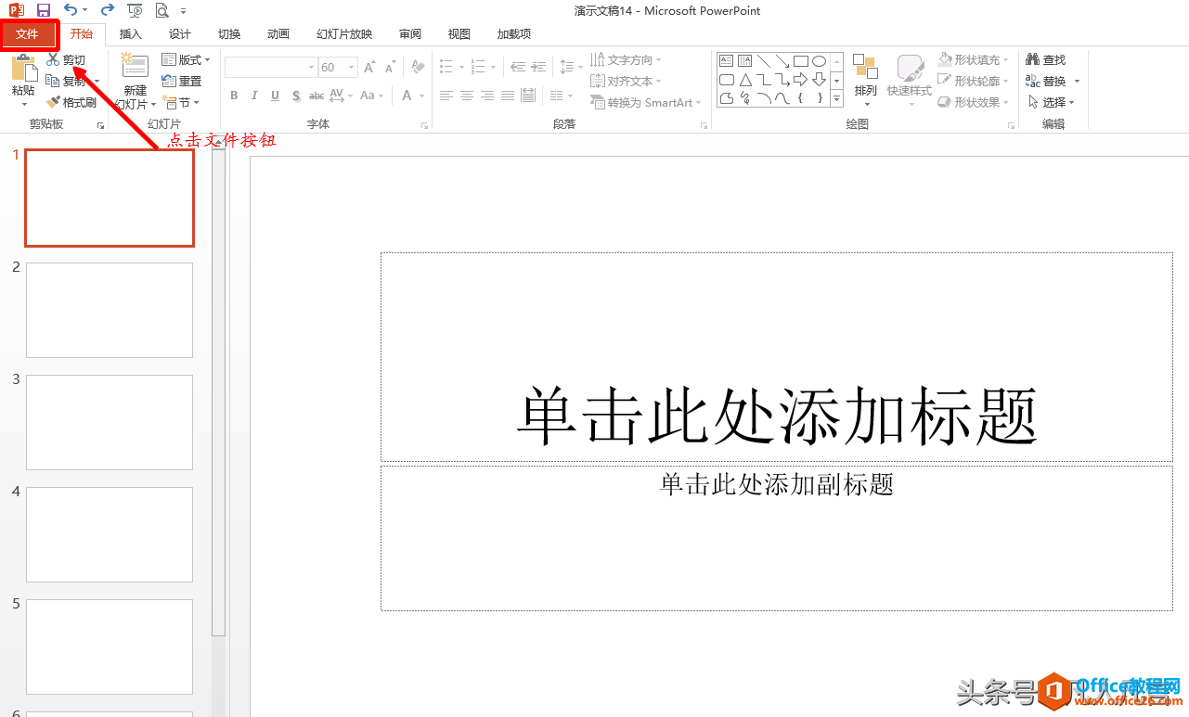Toggle Underline formatting button
Image resolution: width=1189 pixels, height=717 pixels.
click(275, 96)
